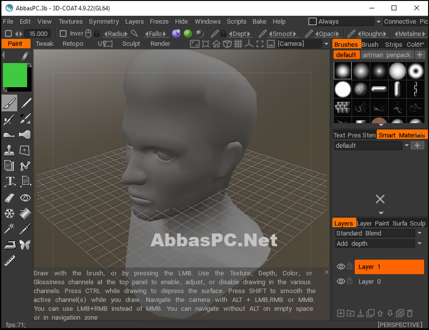Select the paint bucket fill tool
The height and width of the screenshot is (330, 429).
[25, 214]
